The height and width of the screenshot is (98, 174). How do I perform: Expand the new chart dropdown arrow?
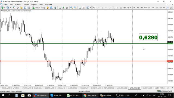point(5,8)
